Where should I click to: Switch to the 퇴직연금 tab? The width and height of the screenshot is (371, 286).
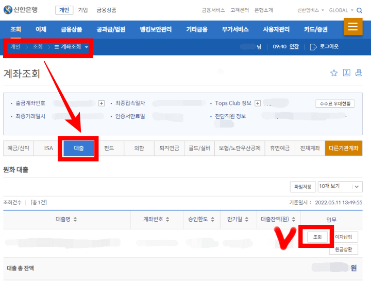pos(169,148)
